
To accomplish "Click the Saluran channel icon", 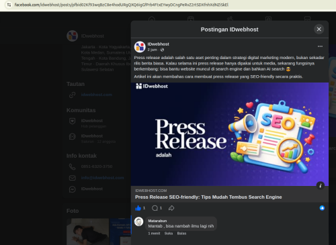I will click(x=73, y=136).
